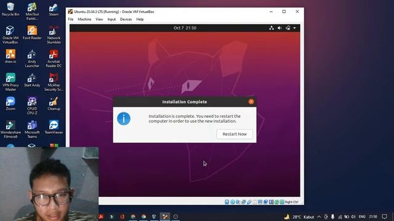This screenshot has height=221, width=394.
Task: Select the MiniTool Partition desktop icon
Action: 32,11
